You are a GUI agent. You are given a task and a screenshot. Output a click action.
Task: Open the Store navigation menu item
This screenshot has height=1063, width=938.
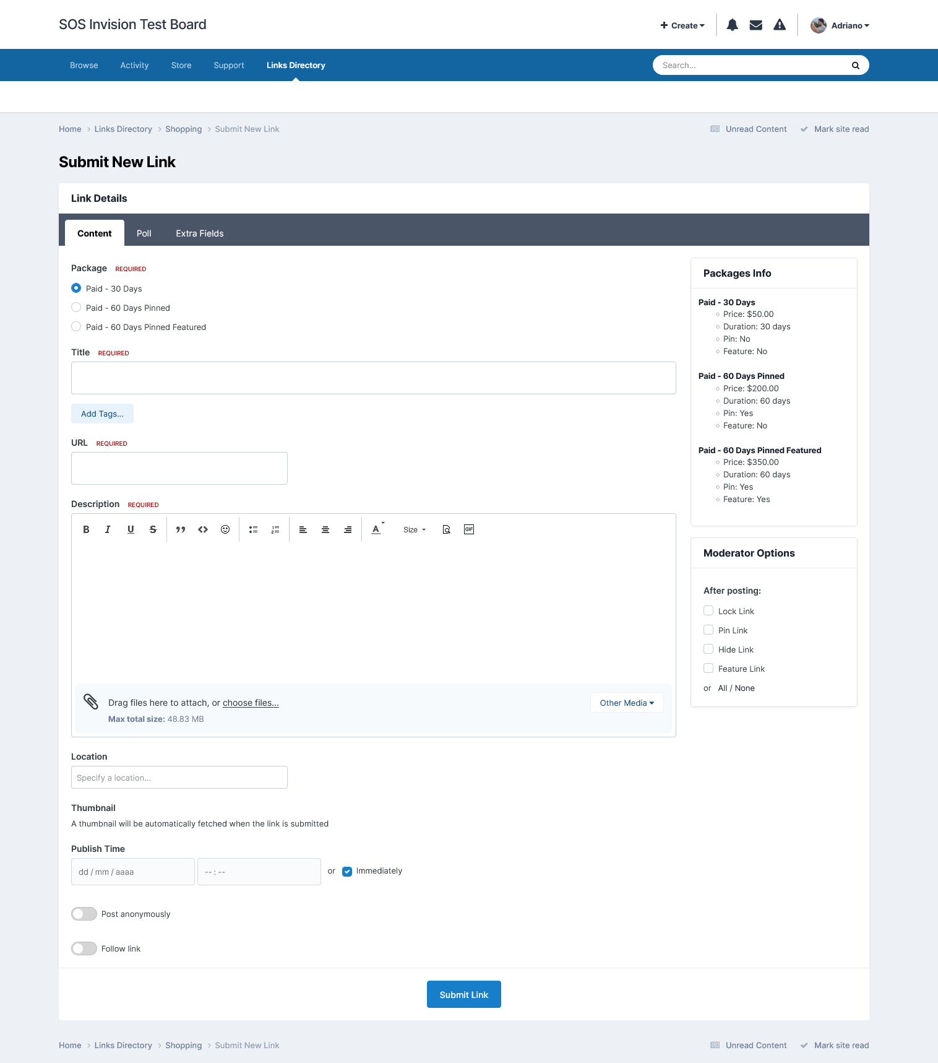click(181, 65)
